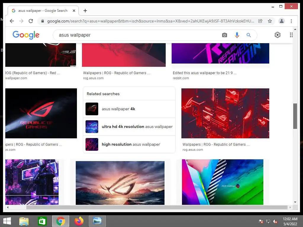303x227 pixels.
Task: Open the network icon in system tray
Action: pos(268,221)
